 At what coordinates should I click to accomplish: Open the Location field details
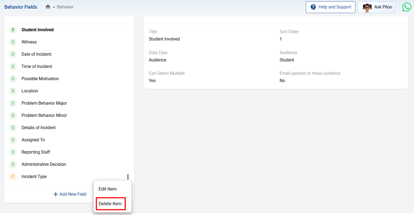(30, 91)
